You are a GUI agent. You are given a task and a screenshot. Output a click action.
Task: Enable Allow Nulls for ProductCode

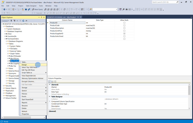[124, 25]
